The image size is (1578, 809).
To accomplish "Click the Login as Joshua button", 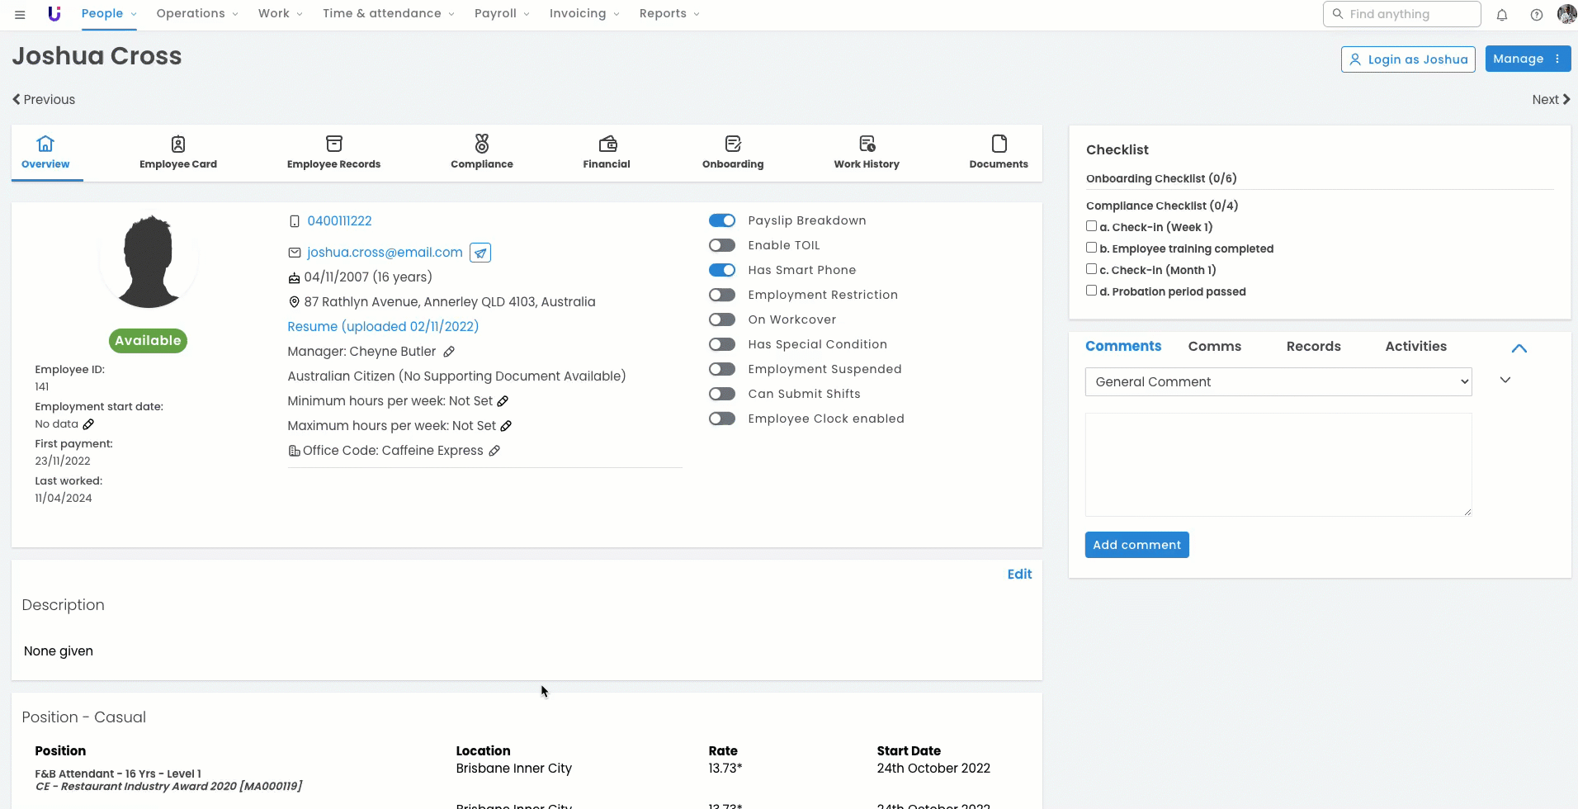I will [x=1407, y=59].
